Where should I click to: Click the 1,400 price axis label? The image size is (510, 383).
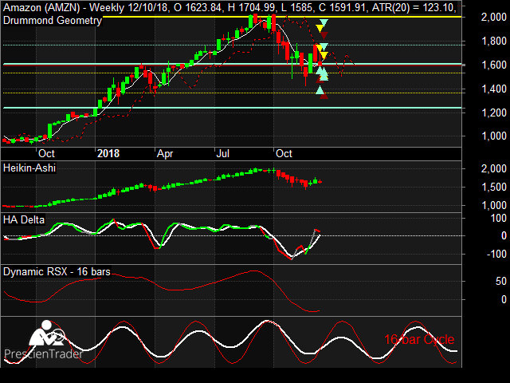(493, 89)
